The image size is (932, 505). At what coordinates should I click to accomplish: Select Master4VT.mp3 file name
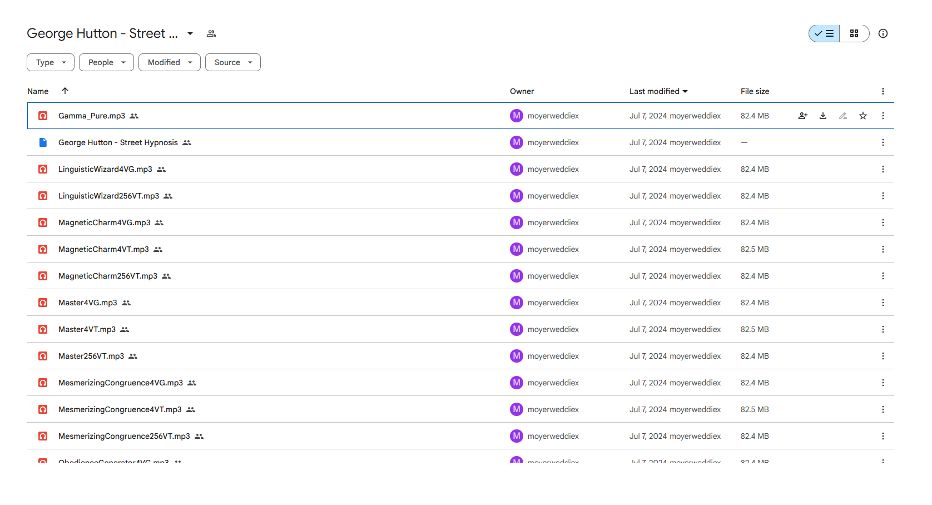87,329
